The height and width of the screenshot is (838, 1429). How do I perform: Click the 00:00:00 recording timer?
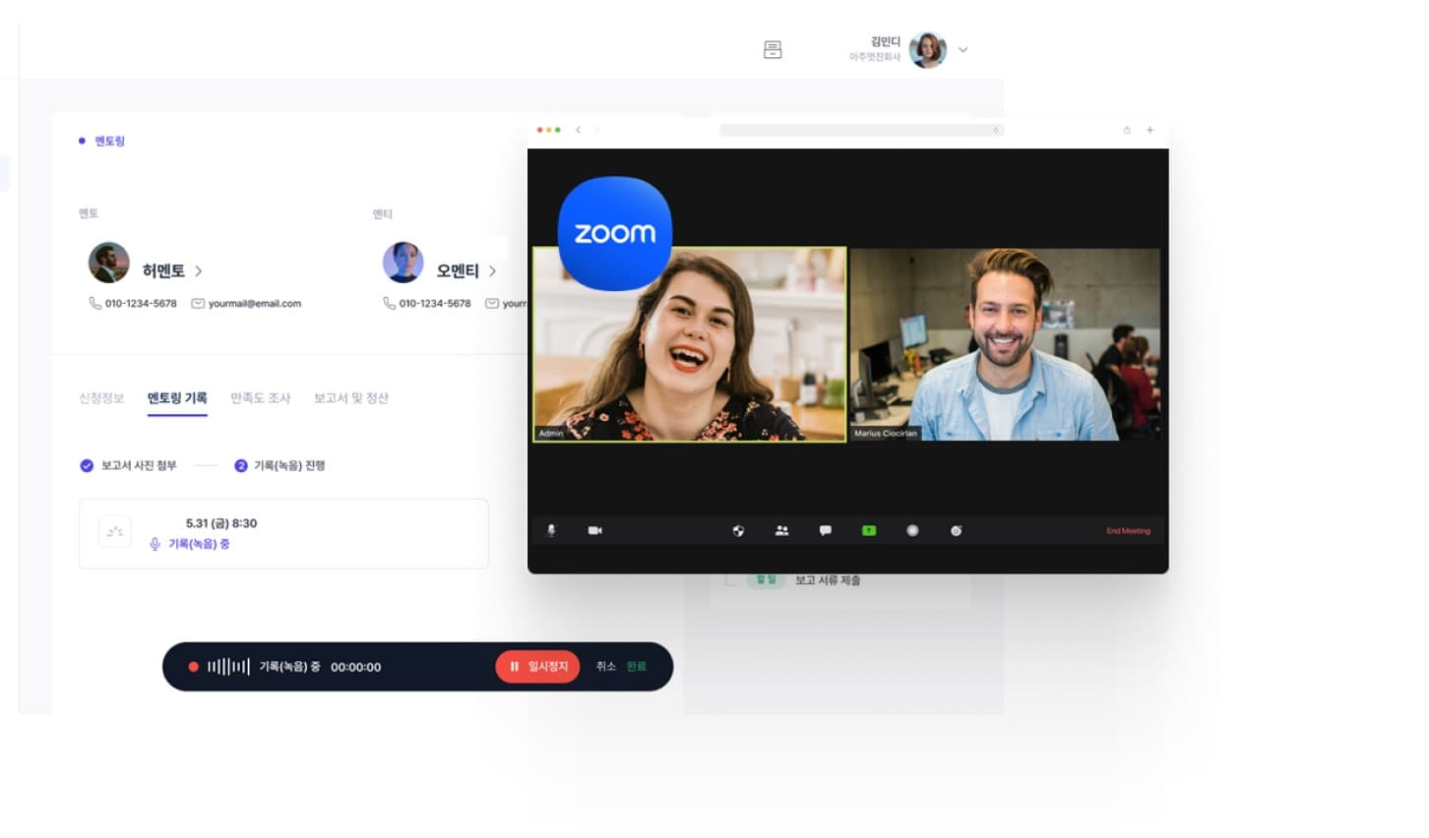[x=355, y=667]
